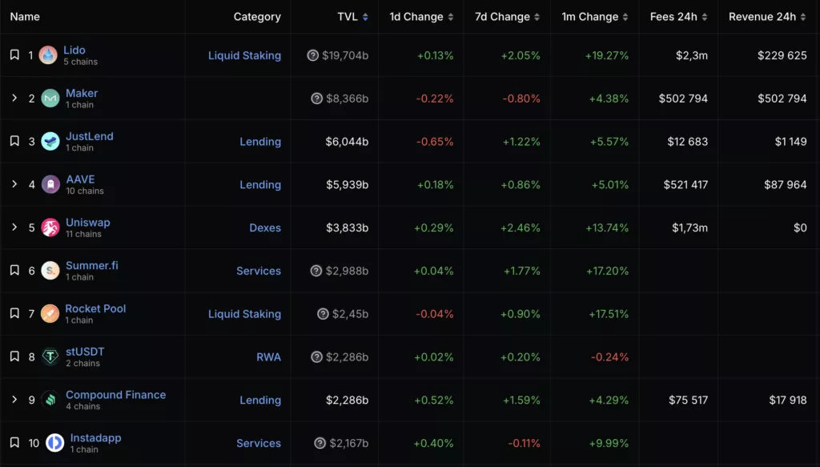Expand the Maker row chevron
This screenshot has width=820, height=467.
14,98
